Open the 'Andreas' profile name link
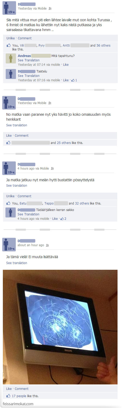Image resolution: width=124 pixels, height=408 pixels. [24, 56]
